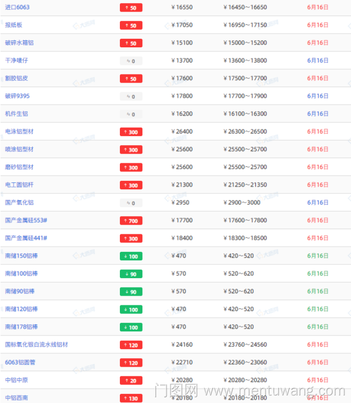Open the 国标氧化银白流水线铝材 link
The height and width of the screenshot is (403, 351).
(x=36, y=345)
